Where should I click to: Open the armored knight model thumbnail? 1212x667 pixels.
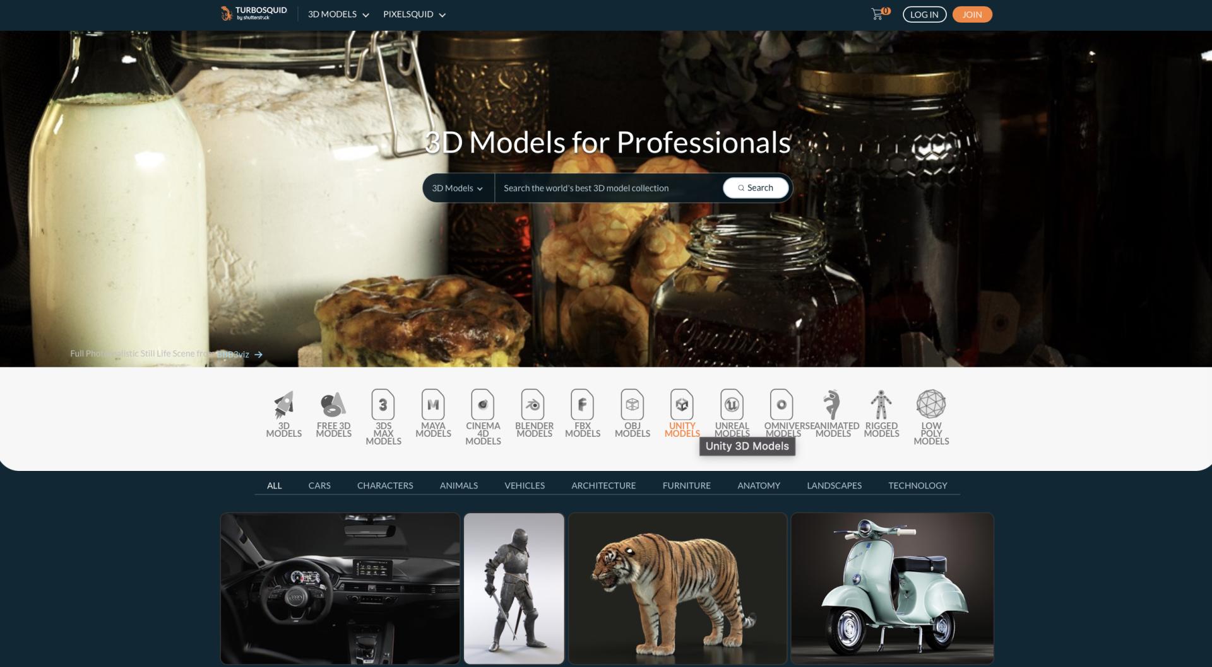pos(514,588)
